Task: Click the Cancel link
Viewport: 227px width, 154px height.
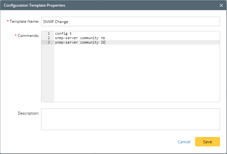Action: point(184,142)
